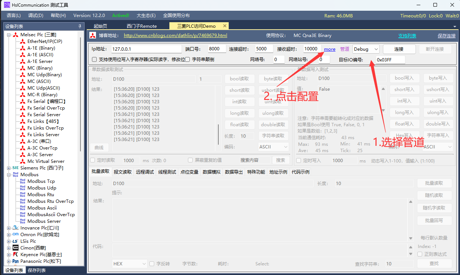Viewport: 460px width, 275px height.
Task: Enable the 定时读取 checkbox
Action: (93, 160)
